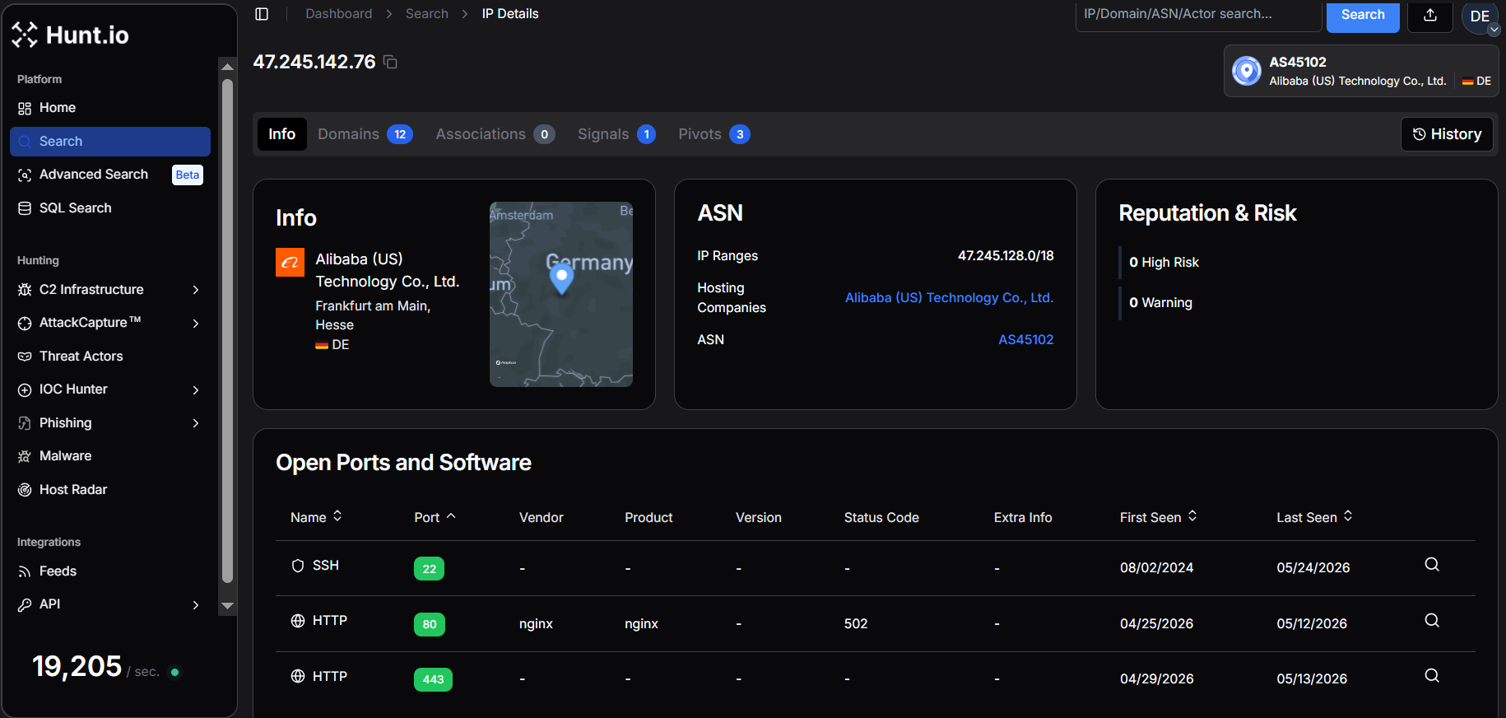This screenshot has width=1506, height=718.
Task: Click the AttackCapture icon
Action: pos(25,323)
